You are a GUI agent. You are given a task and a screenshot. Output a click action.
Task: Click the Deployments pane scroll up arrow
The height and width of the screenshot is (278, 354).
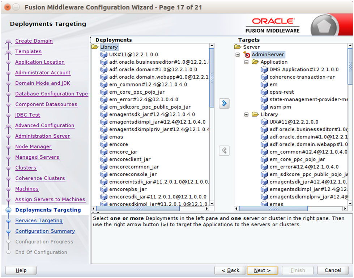tap(212, 46)
